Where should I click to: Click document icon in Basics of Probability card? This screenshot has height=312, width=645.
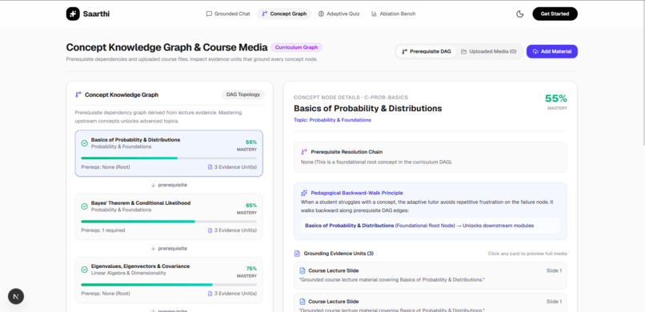point(210,167)
